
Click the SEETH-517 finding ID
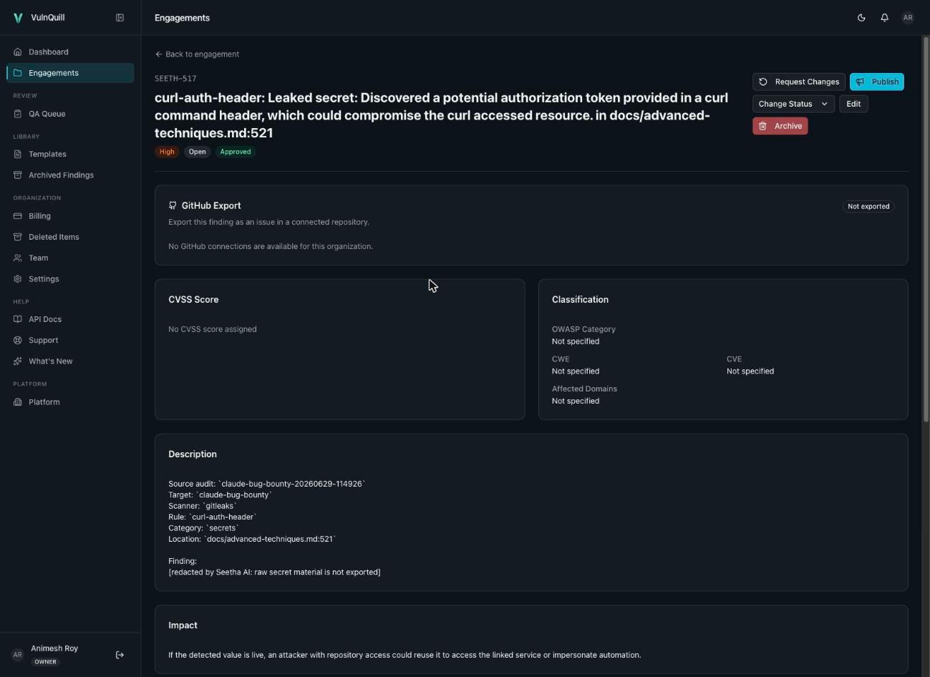[175, 79]
